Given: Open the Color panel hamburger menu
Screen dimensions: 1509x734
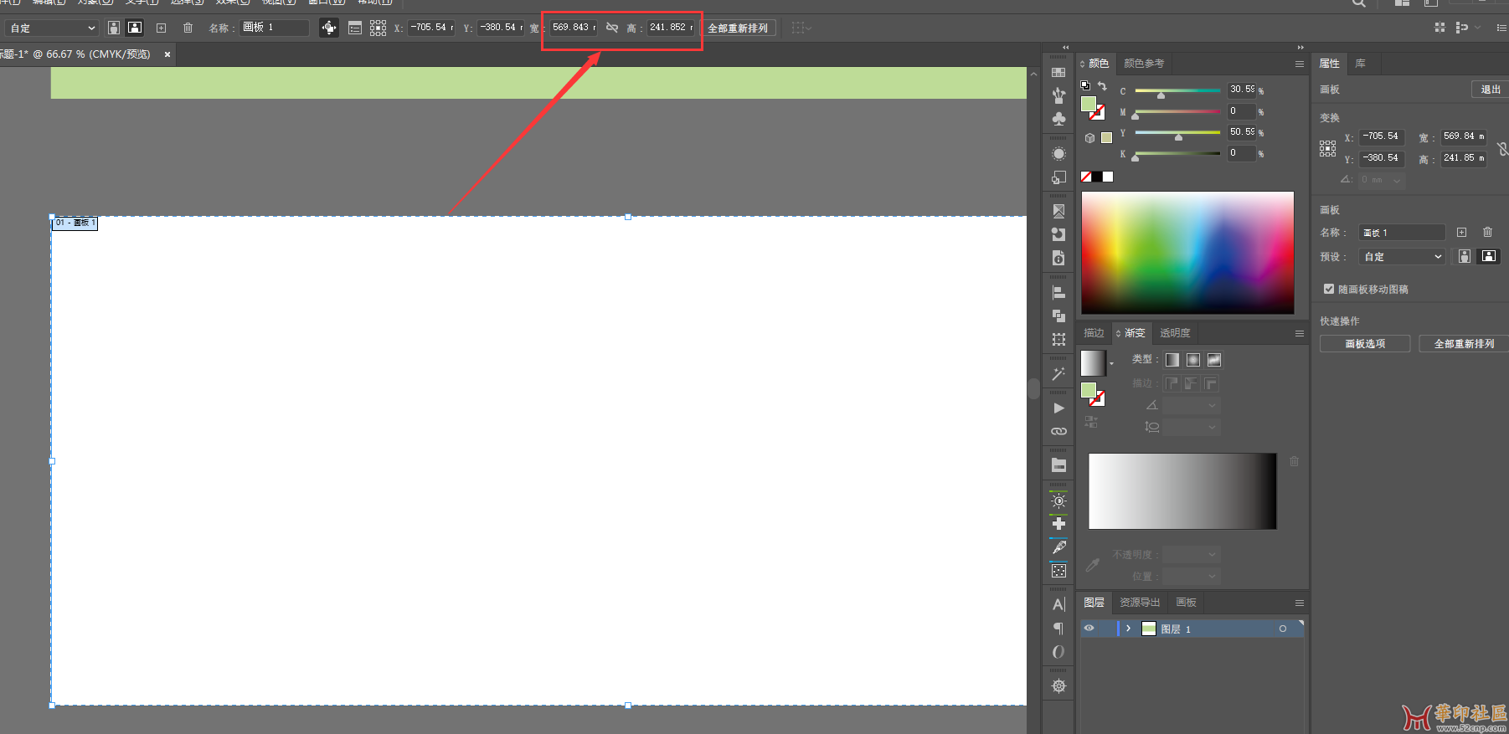Looking at the screenshot, I should click(1300, 64).
